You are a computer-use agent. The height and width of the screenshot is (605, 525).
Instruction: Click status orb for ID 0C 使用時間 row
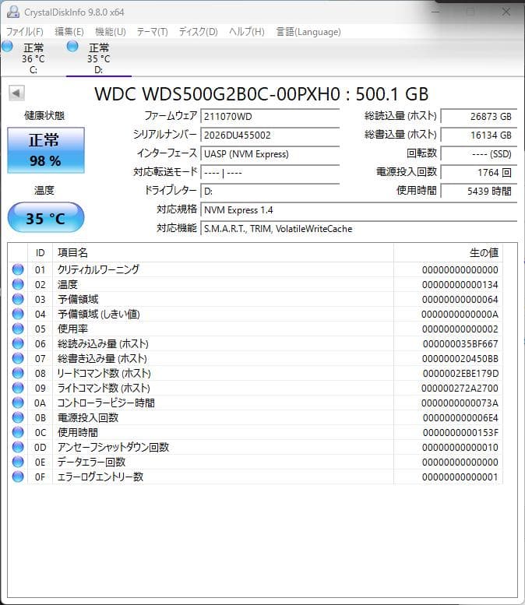18,432
